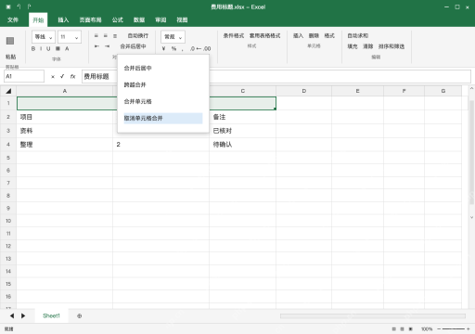This screenshot has width=475, height=334.
Task: Apply percent style format
Action: coord(173,48)
